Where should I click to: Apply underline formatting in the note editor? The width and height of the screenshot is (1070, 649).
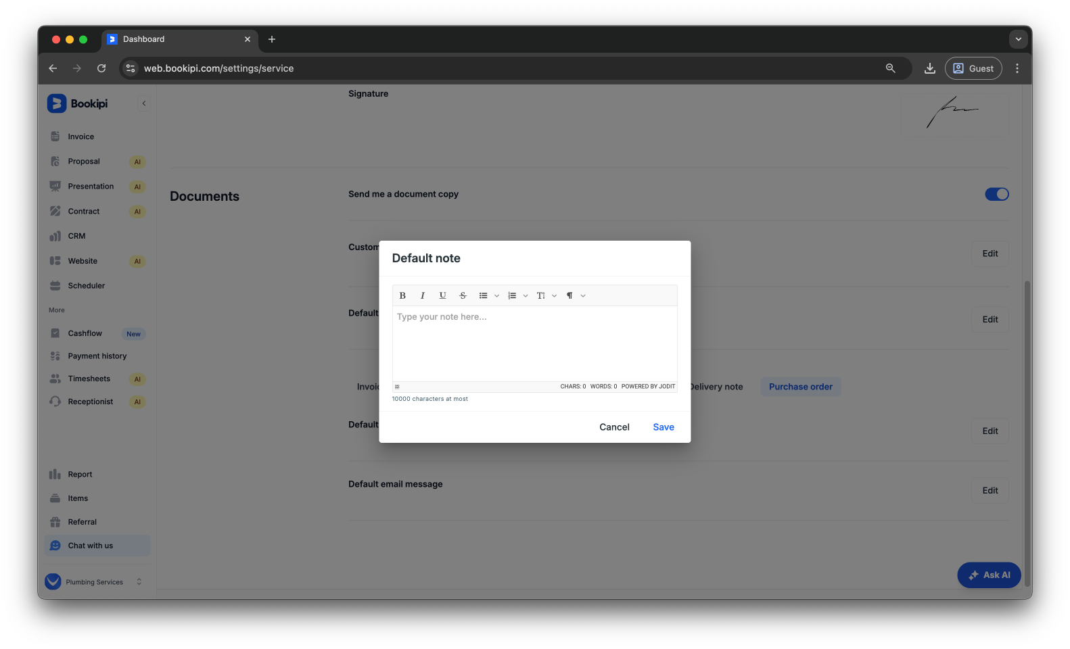coord(443,295)
